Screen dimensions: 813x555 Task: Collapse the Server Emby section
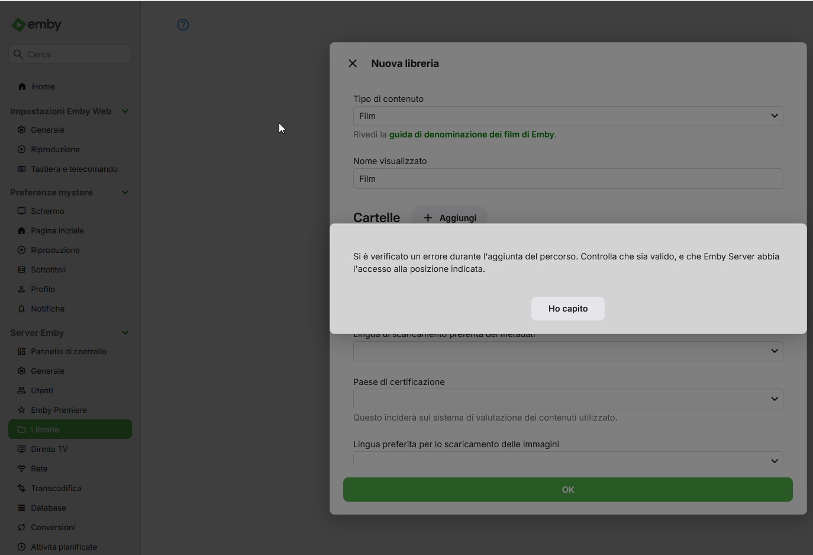pyautogui.click(x=125, y=333)
